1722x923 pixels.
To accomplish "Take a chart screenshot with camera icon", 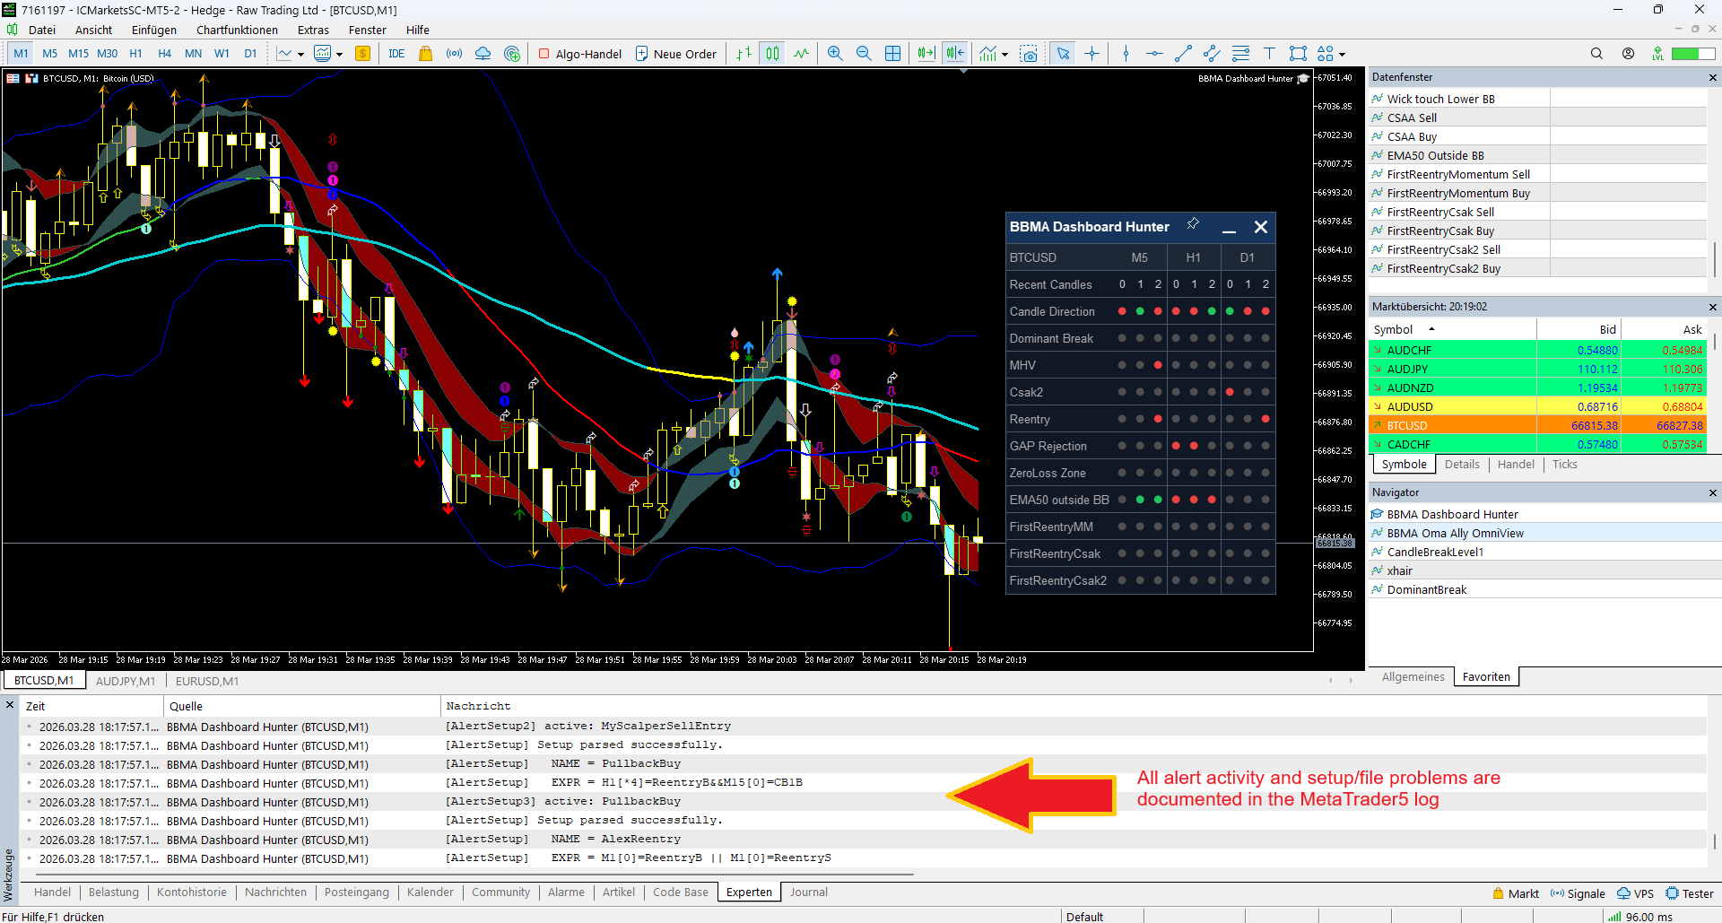I will pos(1029,54).
